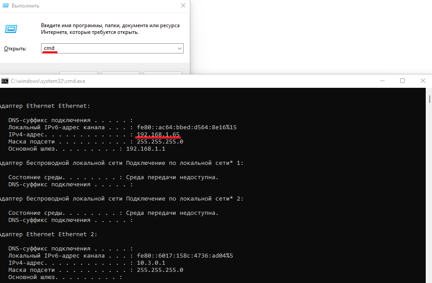Click the small icon in Выполнить title bar
The height and width of the screenshot is (283, 432).
[x=6, y=6]
